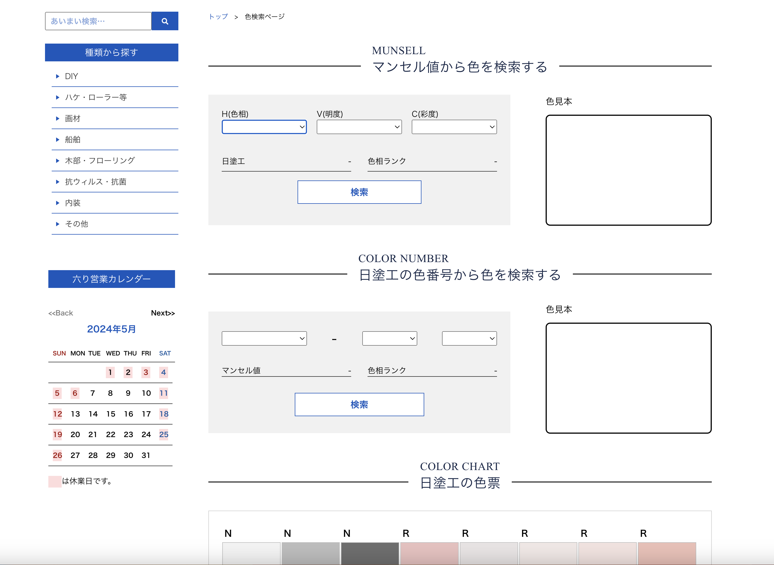The height and width of the screenshot is (565, 774).
Task: Select May 25 on the calendar
Action: (x=164, y=435)
